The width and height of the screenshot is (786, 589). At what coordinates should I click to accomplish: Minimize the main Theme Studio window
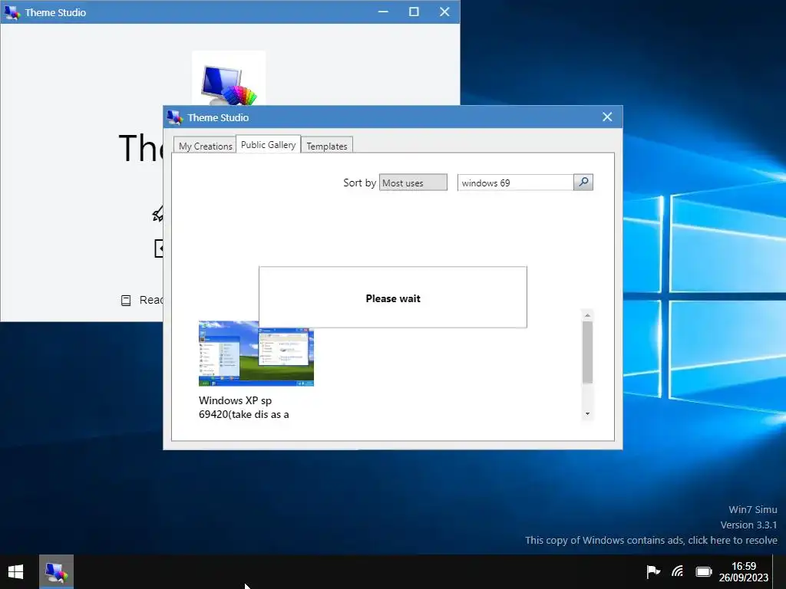pos(384,12)
